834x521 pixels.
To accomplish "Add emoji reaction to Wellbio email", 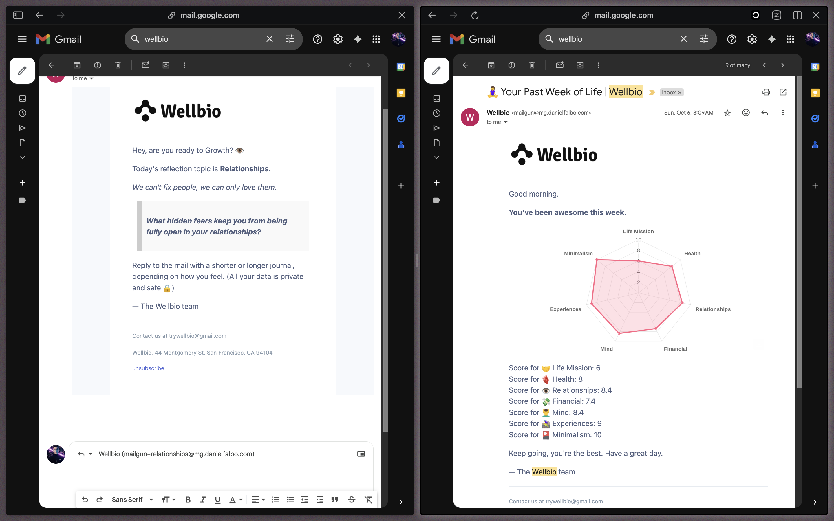I will 746,113.
